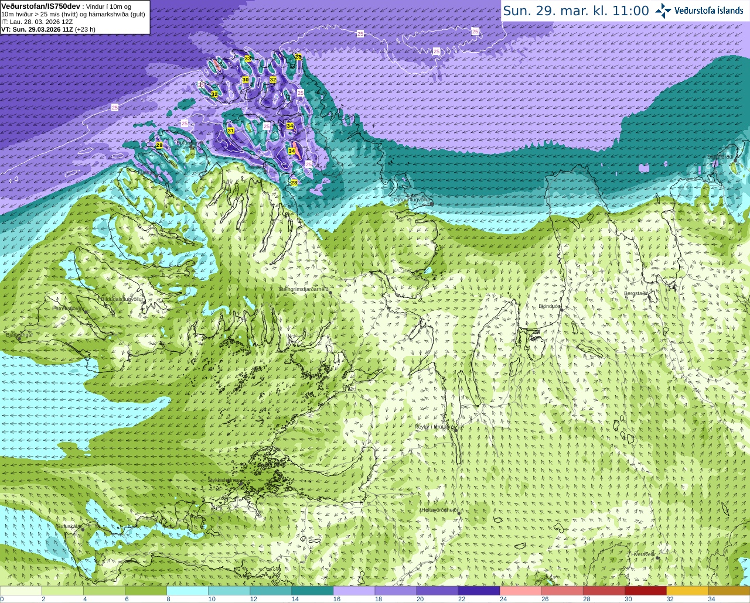Click the yellow gust marker labeled 30
750x603 pixels.
pyautogui.click(x=246, y=80)
